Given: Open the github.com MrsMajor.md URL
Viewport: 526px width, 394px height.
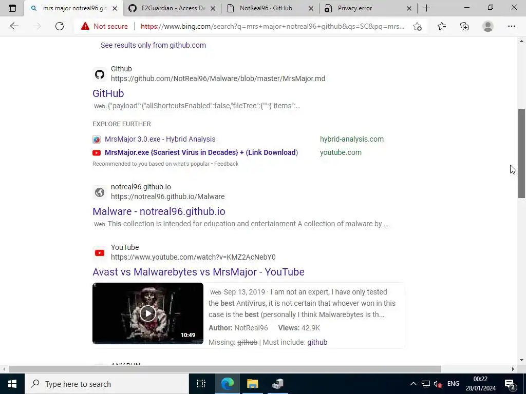Looking at the screenshot, I should (218, 78).
